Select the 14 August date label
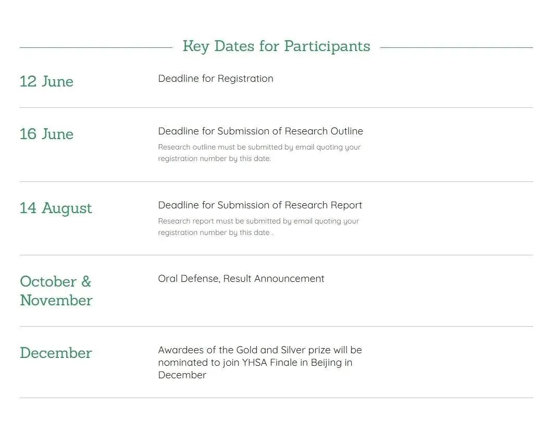This screenshot has width=546, height=421. (x=56, y=208)
